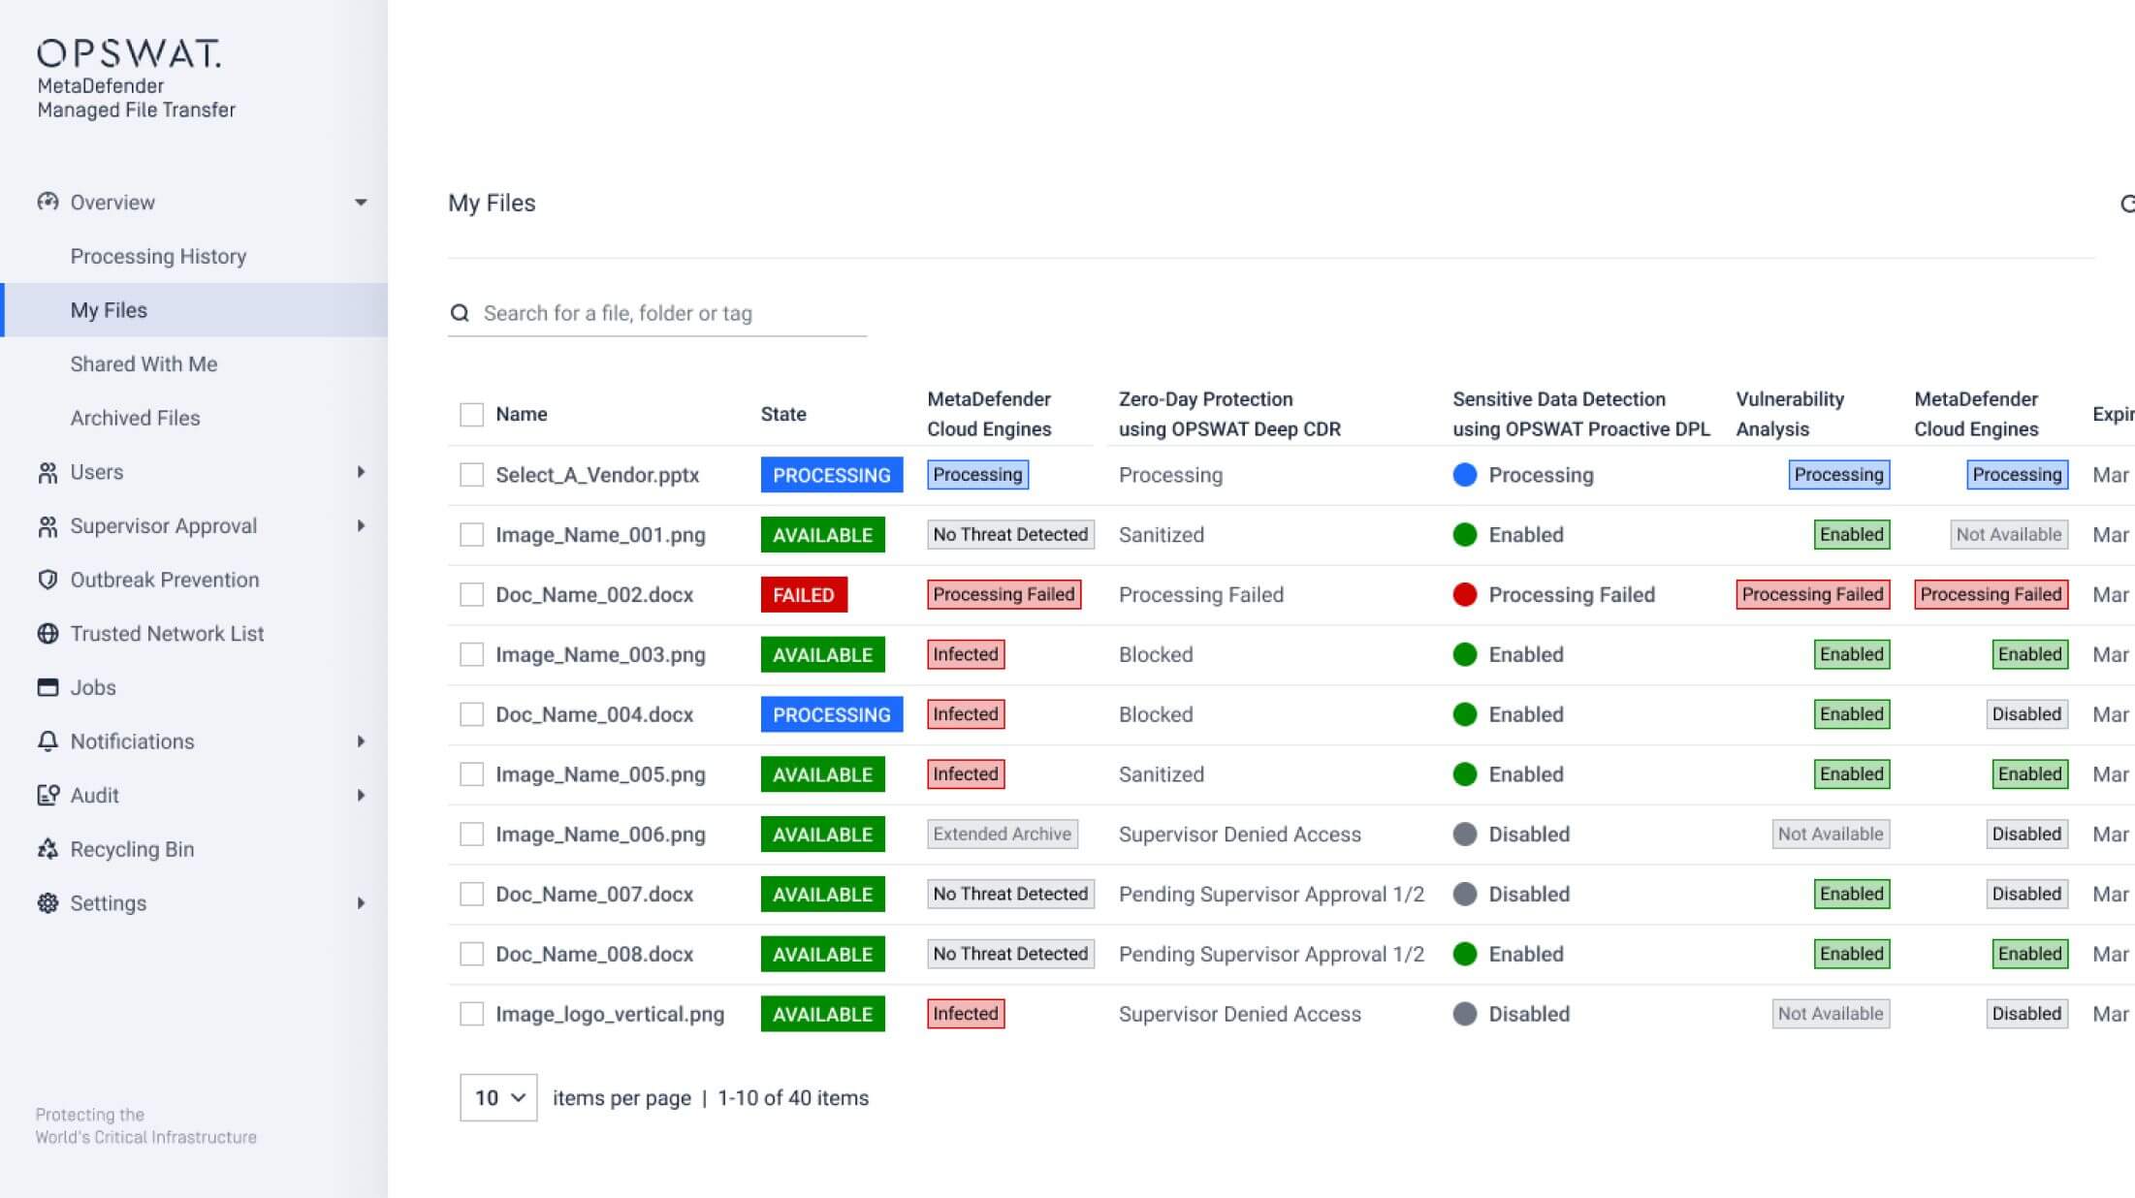Click the Users people icon
This screenshot has width=2135, height=1198.
point(48,472)
